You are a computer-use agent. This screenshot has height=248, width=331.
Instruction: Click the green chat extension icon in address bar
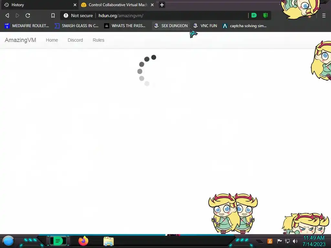click(x=254, y=15)
